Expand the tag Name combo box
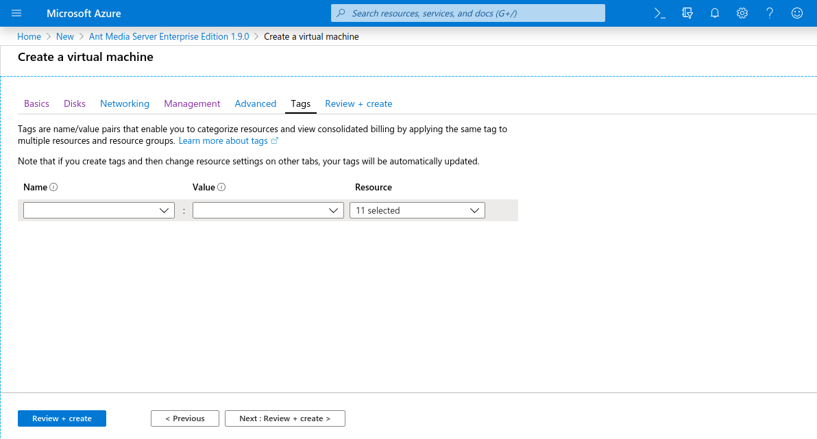This screenshot has width=817, height=439. click(99, 210)
